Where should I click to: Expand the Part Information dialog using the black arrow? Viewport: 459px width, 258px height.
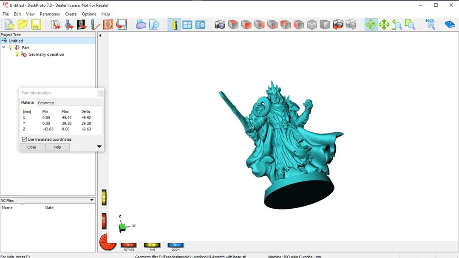tap(99, 147)
